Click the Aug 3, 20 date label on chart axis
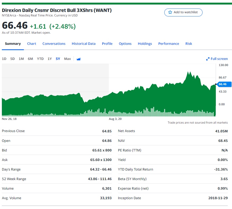Screen dimensions: 232x209 point(115,119)
